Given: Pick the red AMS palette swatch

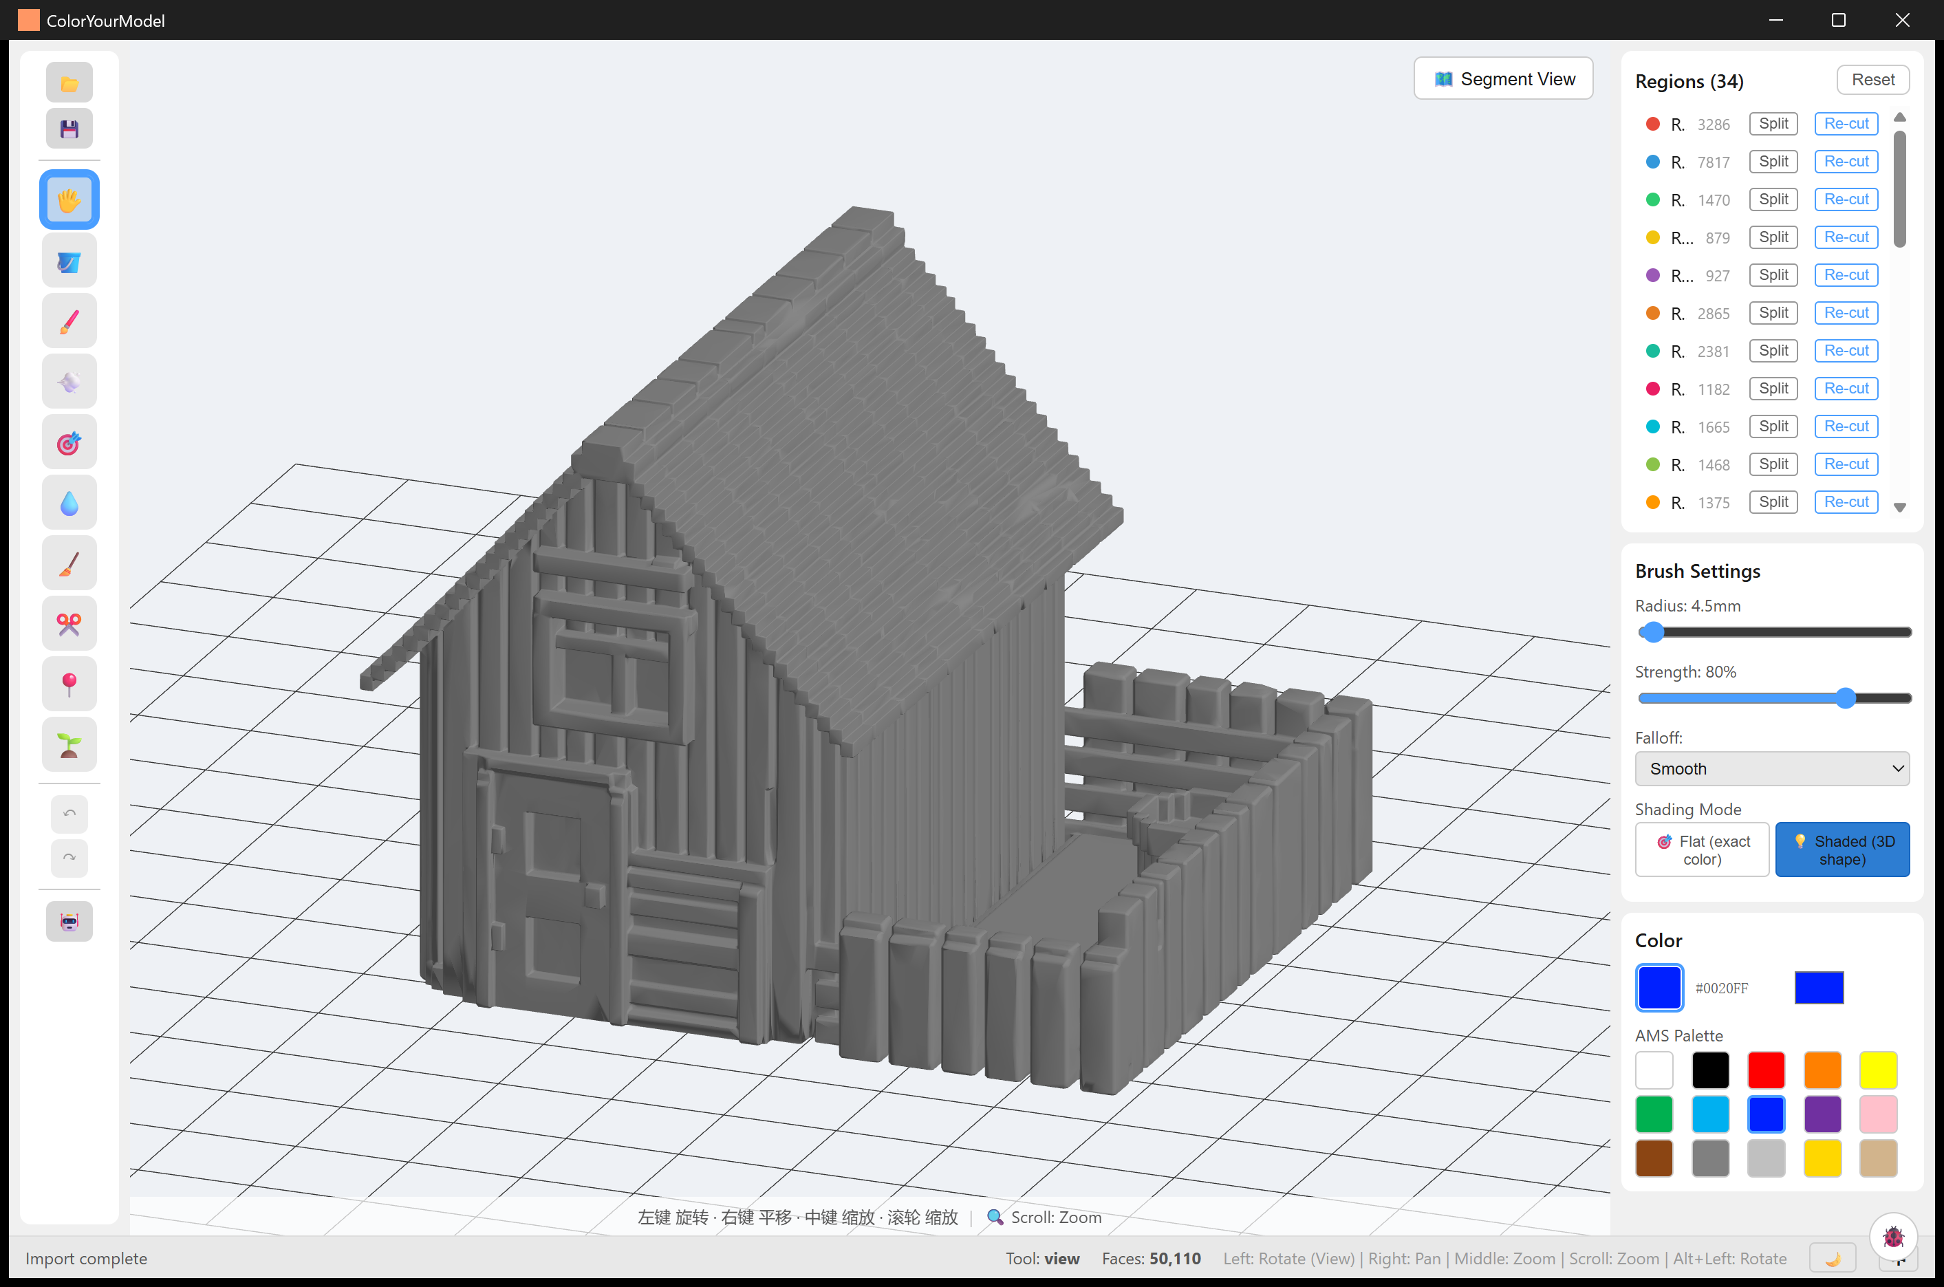Looking at the screenshot, I should 1766,1070.
